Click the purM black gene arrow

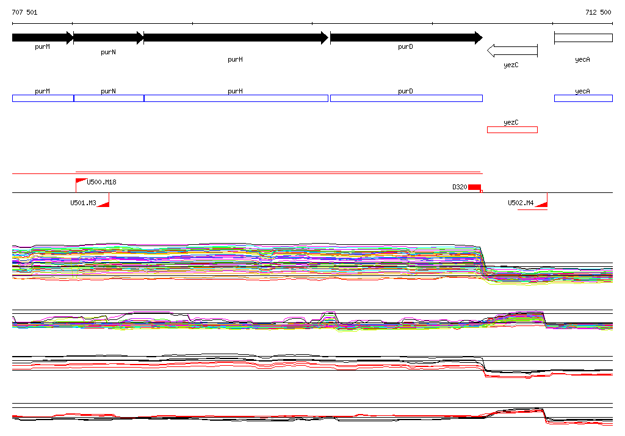coord(43,38)
